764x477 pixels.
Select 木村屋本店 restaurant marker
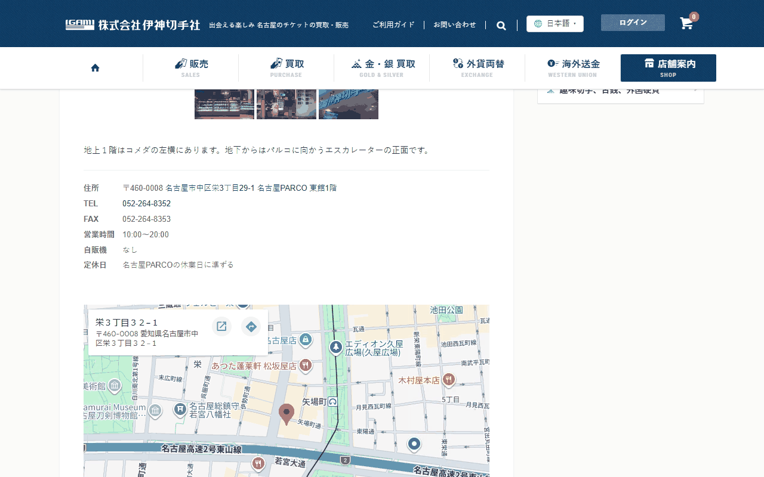(449, 379)
